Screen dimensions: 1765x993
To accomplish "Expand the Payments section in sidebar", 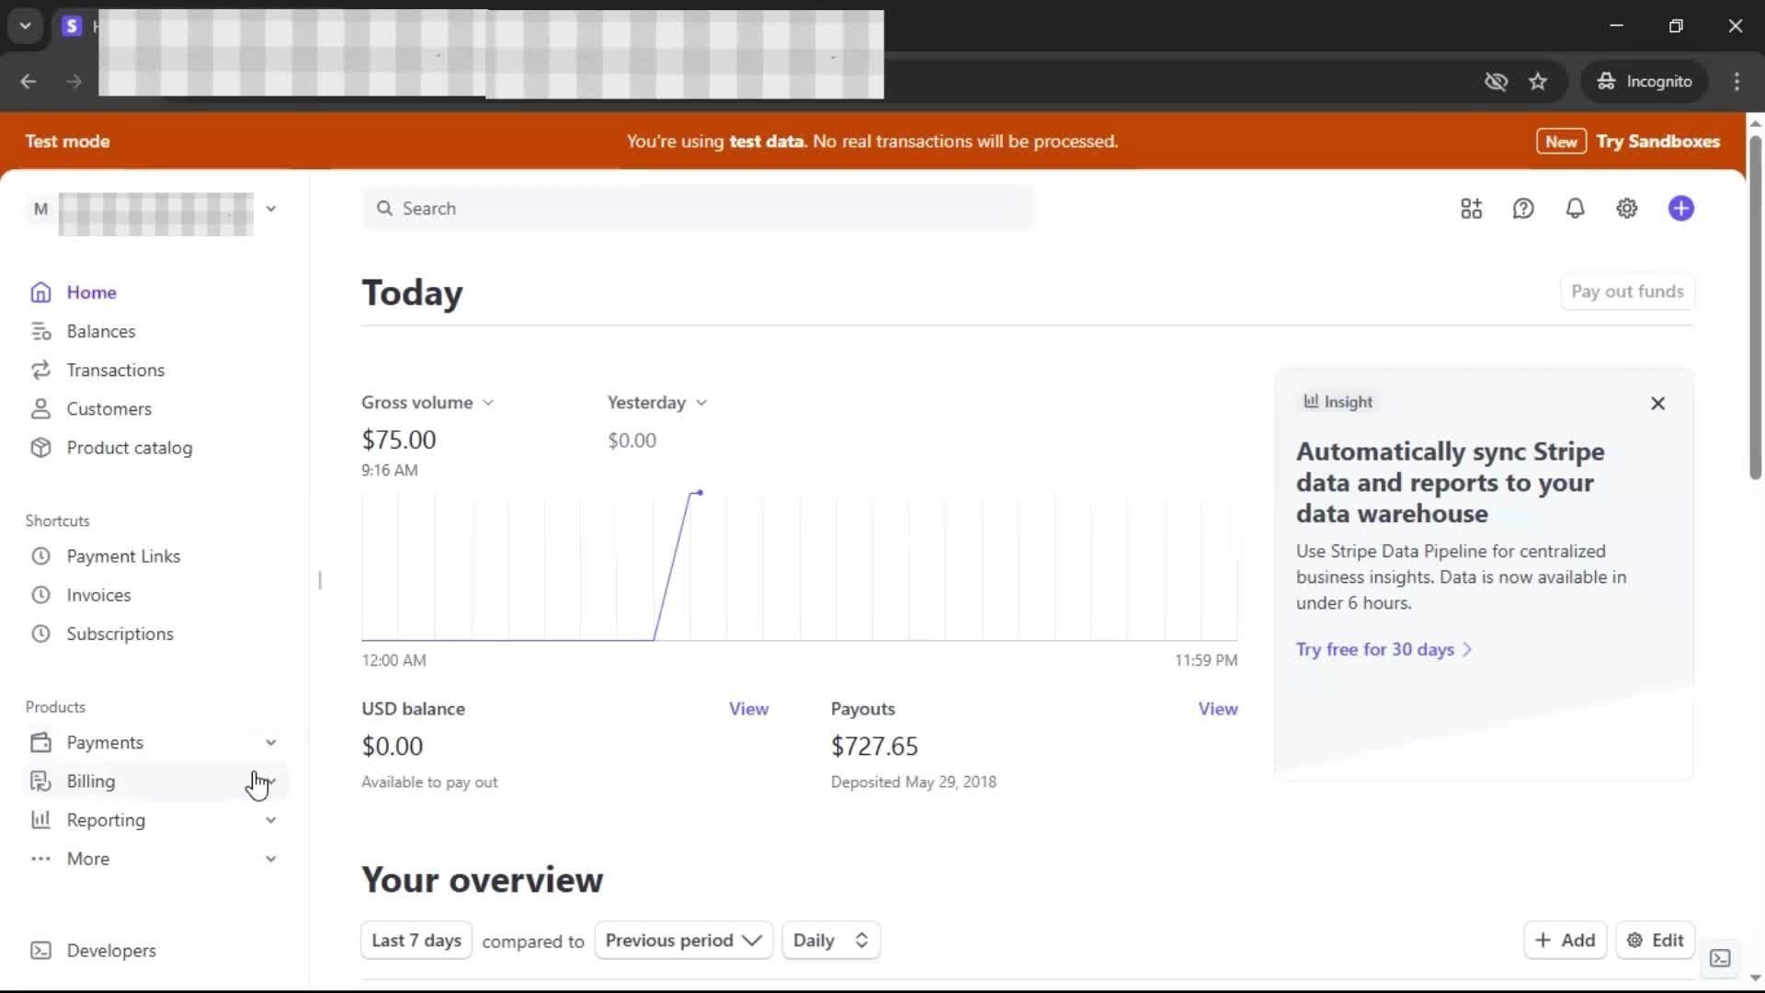I will pos(270,743).
